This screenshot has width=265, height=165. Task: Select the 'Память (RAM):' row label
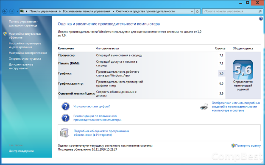click(x=69, y=63)
